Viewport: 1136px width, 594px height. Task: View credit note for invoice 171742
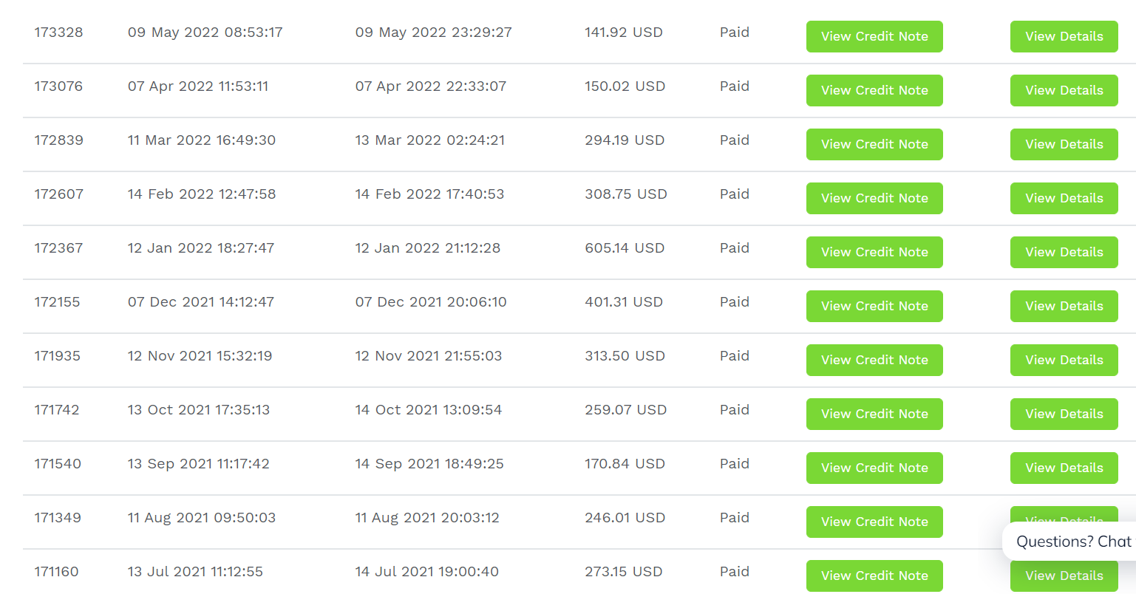click(874, 414)
